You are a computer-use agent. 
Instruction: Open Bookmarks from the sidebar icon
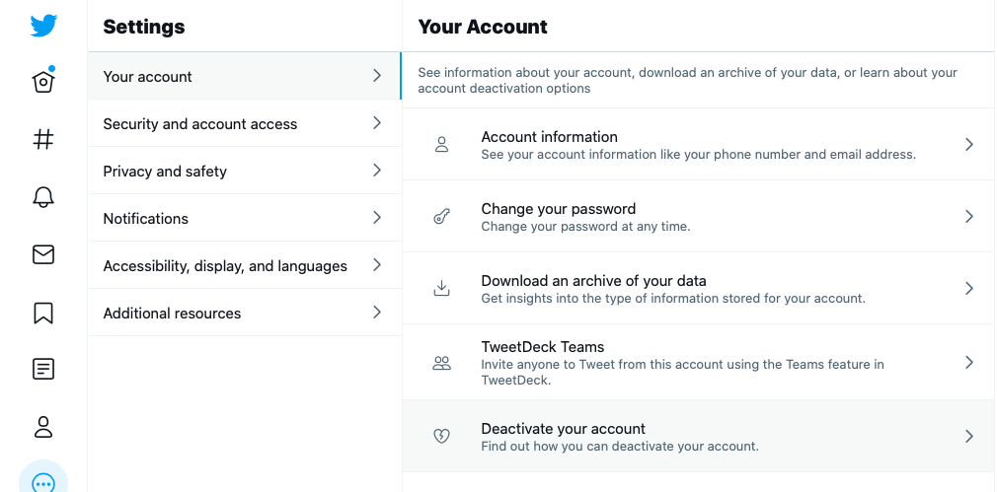(x=43, y=313)
